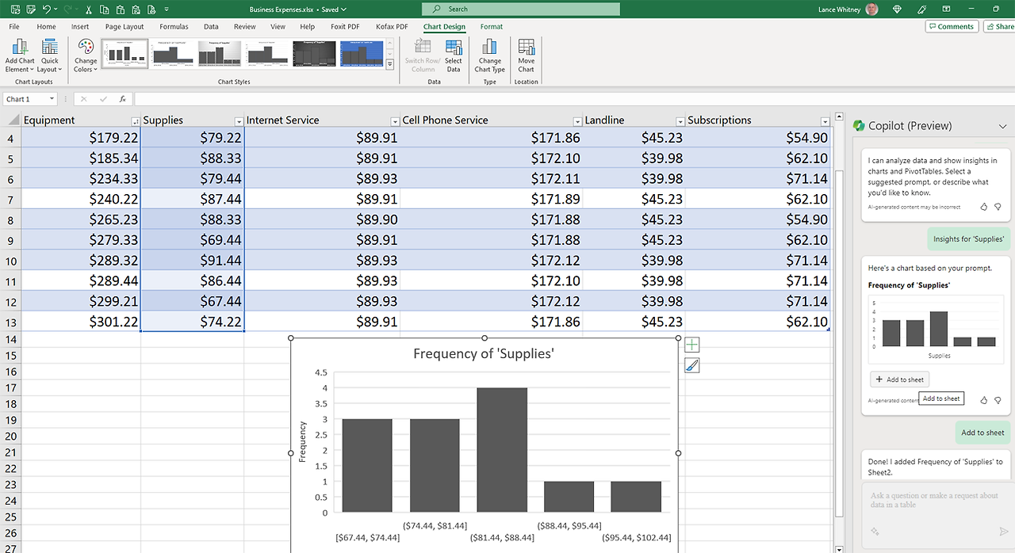
Task: Click the Copilot logo icon in pane
Action: pyautogui.click(x=858, y=125)
